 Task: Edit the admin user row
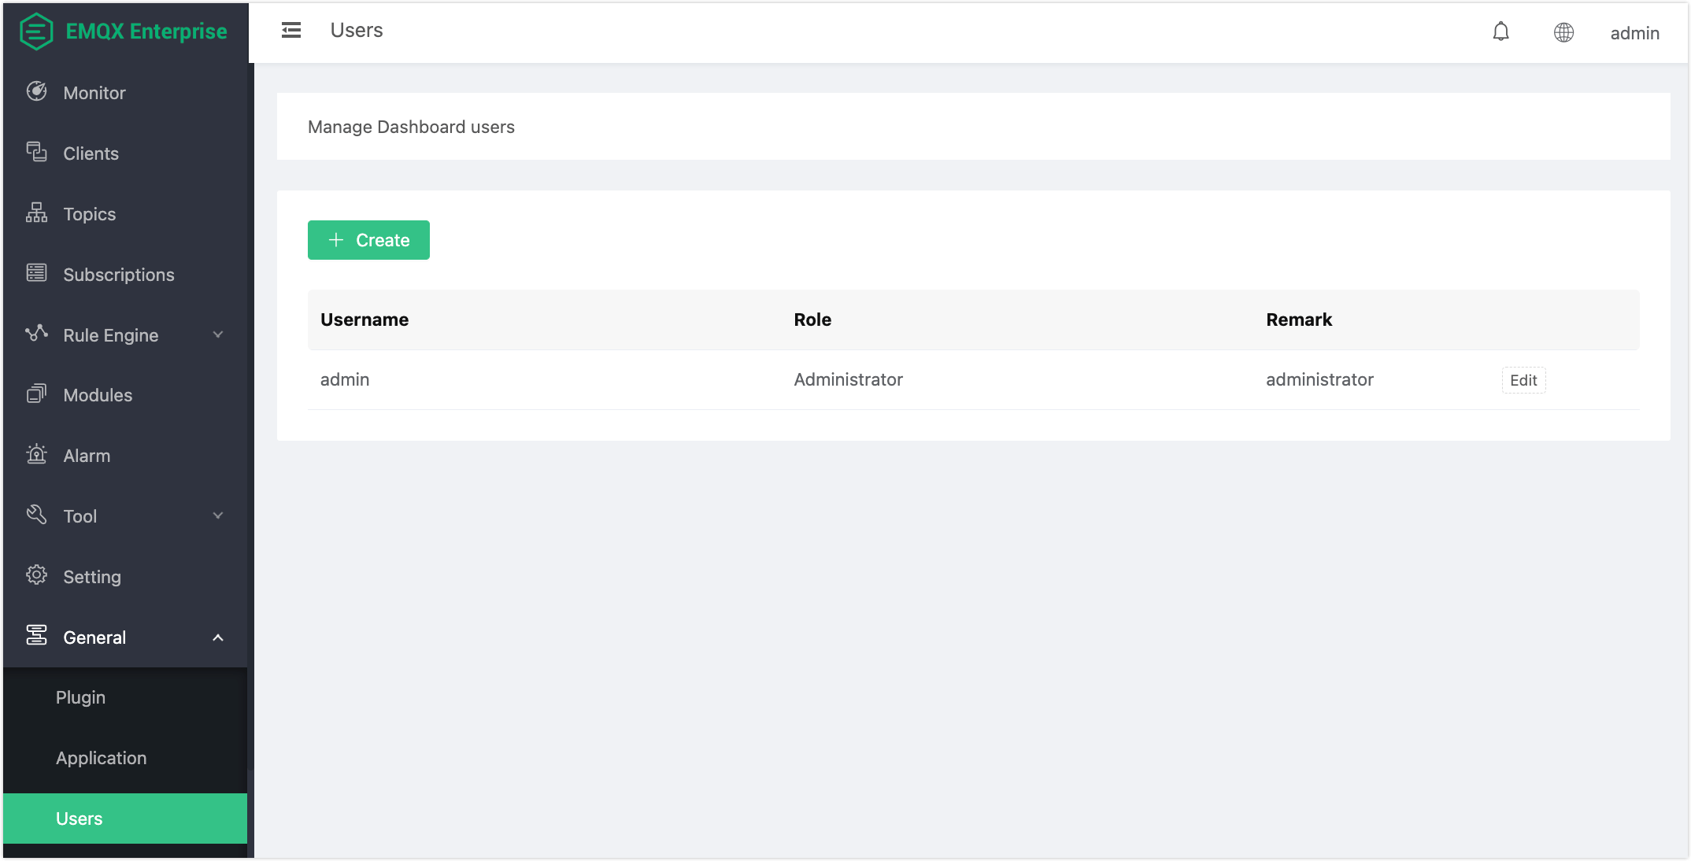(x=1523, y=380)
